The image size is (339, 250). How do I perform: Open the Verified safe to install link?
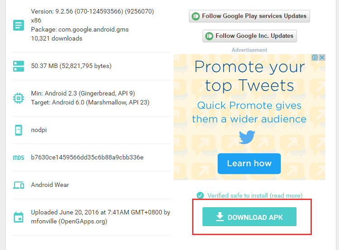click(x=254, y=195)
